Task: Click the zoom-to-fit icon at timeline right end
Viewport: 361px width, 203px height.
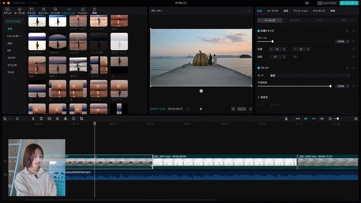Action: [x=356, y=118]
